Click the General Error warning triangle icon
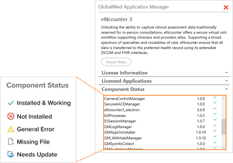The height and width of the screenshot is (163, 233). 11,129
